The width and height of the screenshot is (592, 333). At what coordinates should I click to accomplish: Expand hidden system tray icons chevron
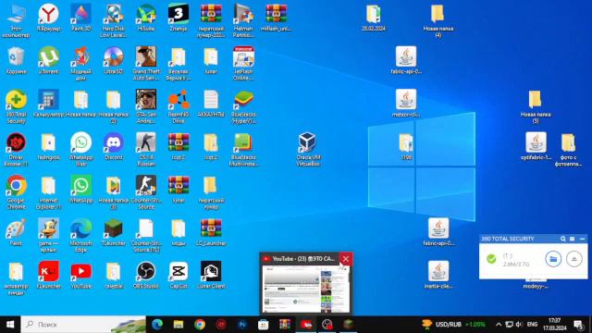(499, 325)
